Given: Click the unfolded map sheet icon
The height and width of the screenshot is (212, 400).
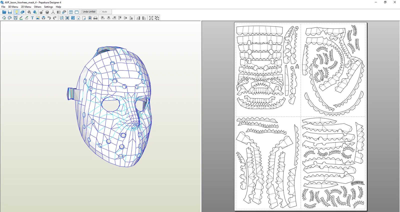Looking at the screenshot, I should (61, 18).
